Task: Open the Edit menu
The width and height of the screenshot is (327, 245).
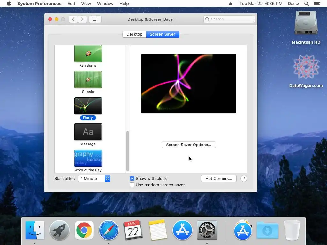Action: [x=71, y=4]
